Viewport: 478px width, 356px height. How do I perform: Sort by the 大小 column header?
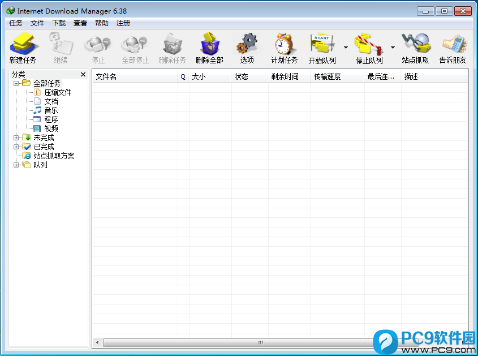210,76
